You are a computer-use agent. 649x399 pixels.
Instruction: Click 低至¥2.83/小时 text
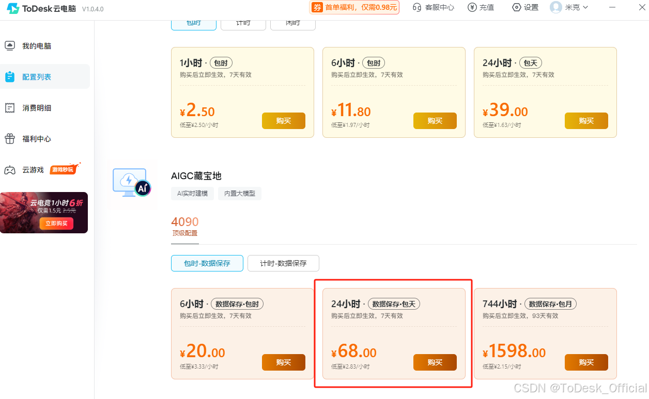pyautogui.click(x=351, y=367)
